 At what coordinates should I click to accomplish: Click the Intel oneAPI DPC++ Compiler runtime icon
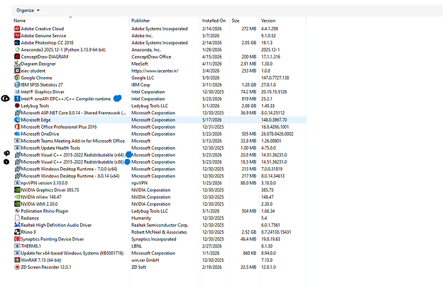coord(17,99)
